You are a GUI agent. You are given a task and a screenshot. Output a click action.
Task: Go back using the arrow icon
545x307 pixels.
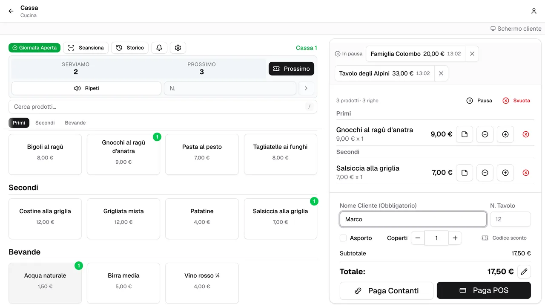click(x=11, y=11)
